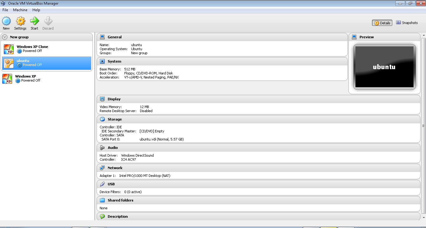
Task: Open the Network settings header link
Action: [x=115, y=168]
